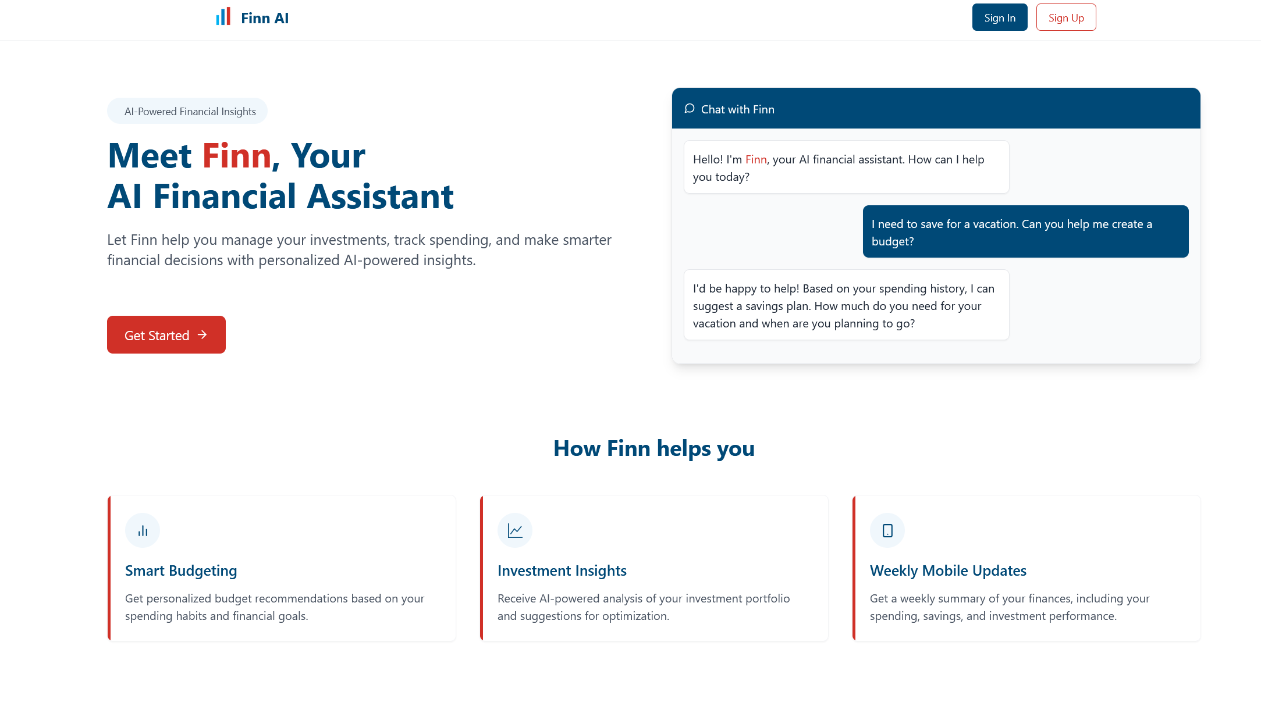Click the AI-Powered Financial Insights badge
This screenshot has width=1261, height=724.
click(x=187, y=111)
